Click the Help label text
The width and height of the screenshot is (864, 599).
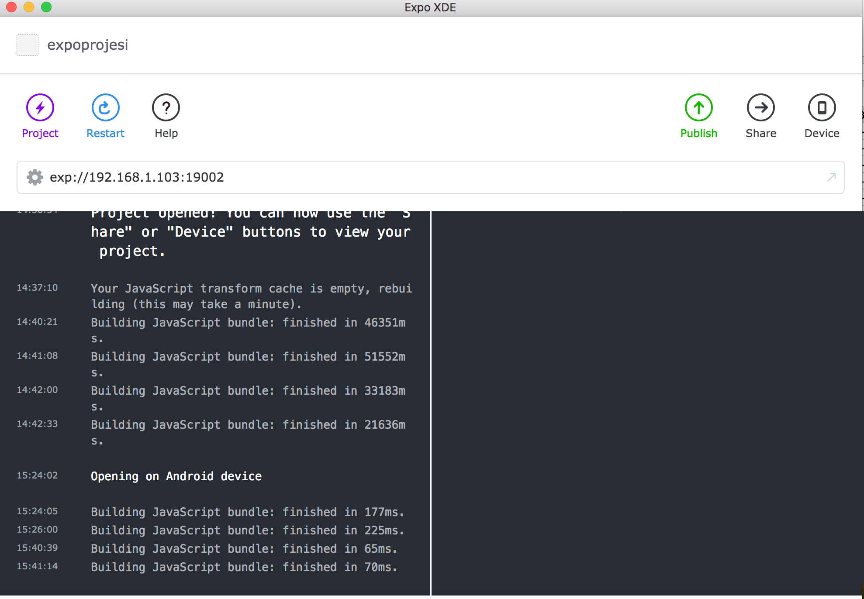[166, 133]
